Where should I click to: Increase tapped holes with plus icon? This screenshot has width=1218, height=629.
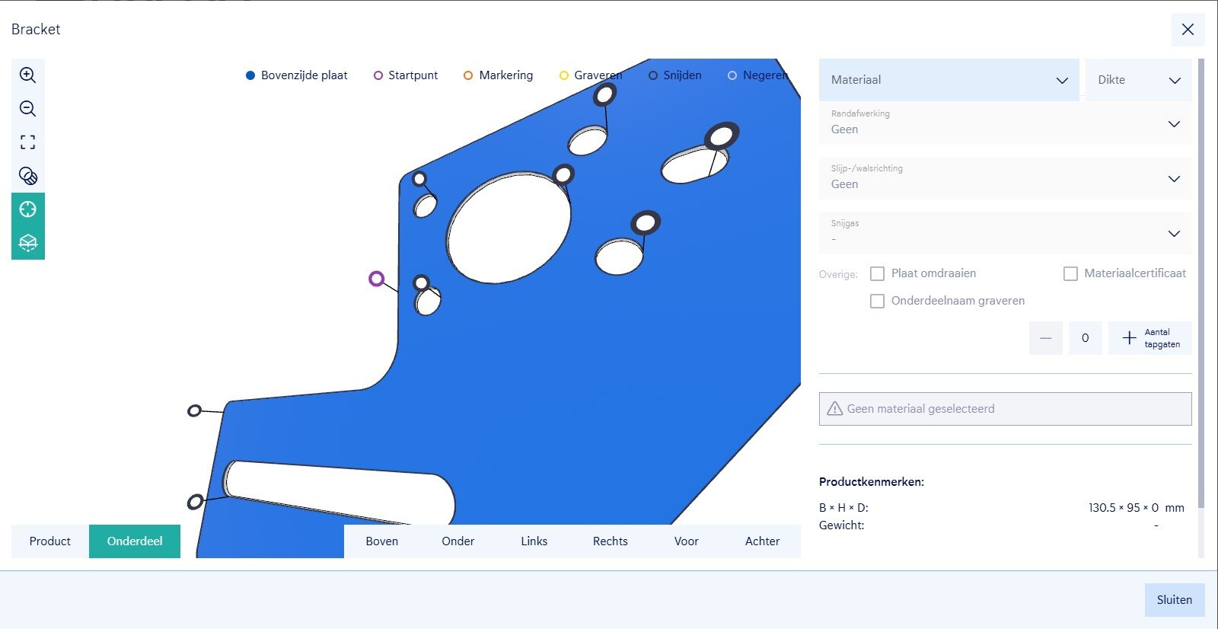pos(1130,338)
